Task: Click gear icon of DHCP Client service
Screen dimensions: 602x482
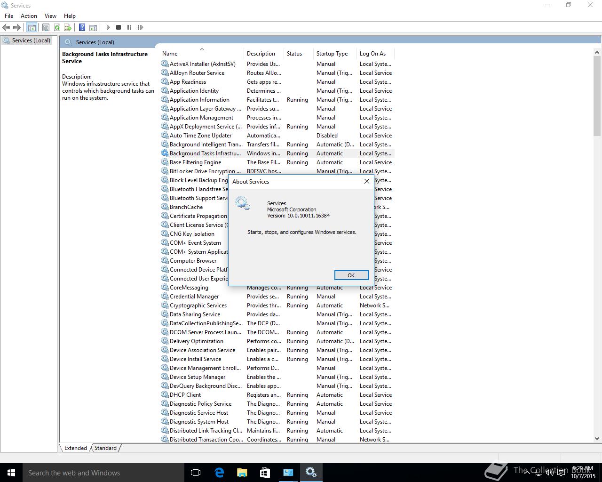Action: tap(165, 394)
